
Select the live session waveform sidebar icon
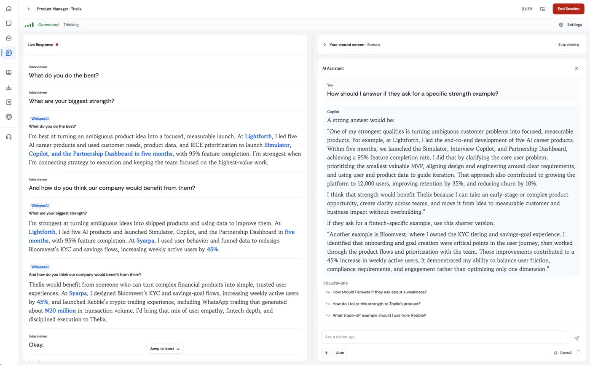pos(9,53)
